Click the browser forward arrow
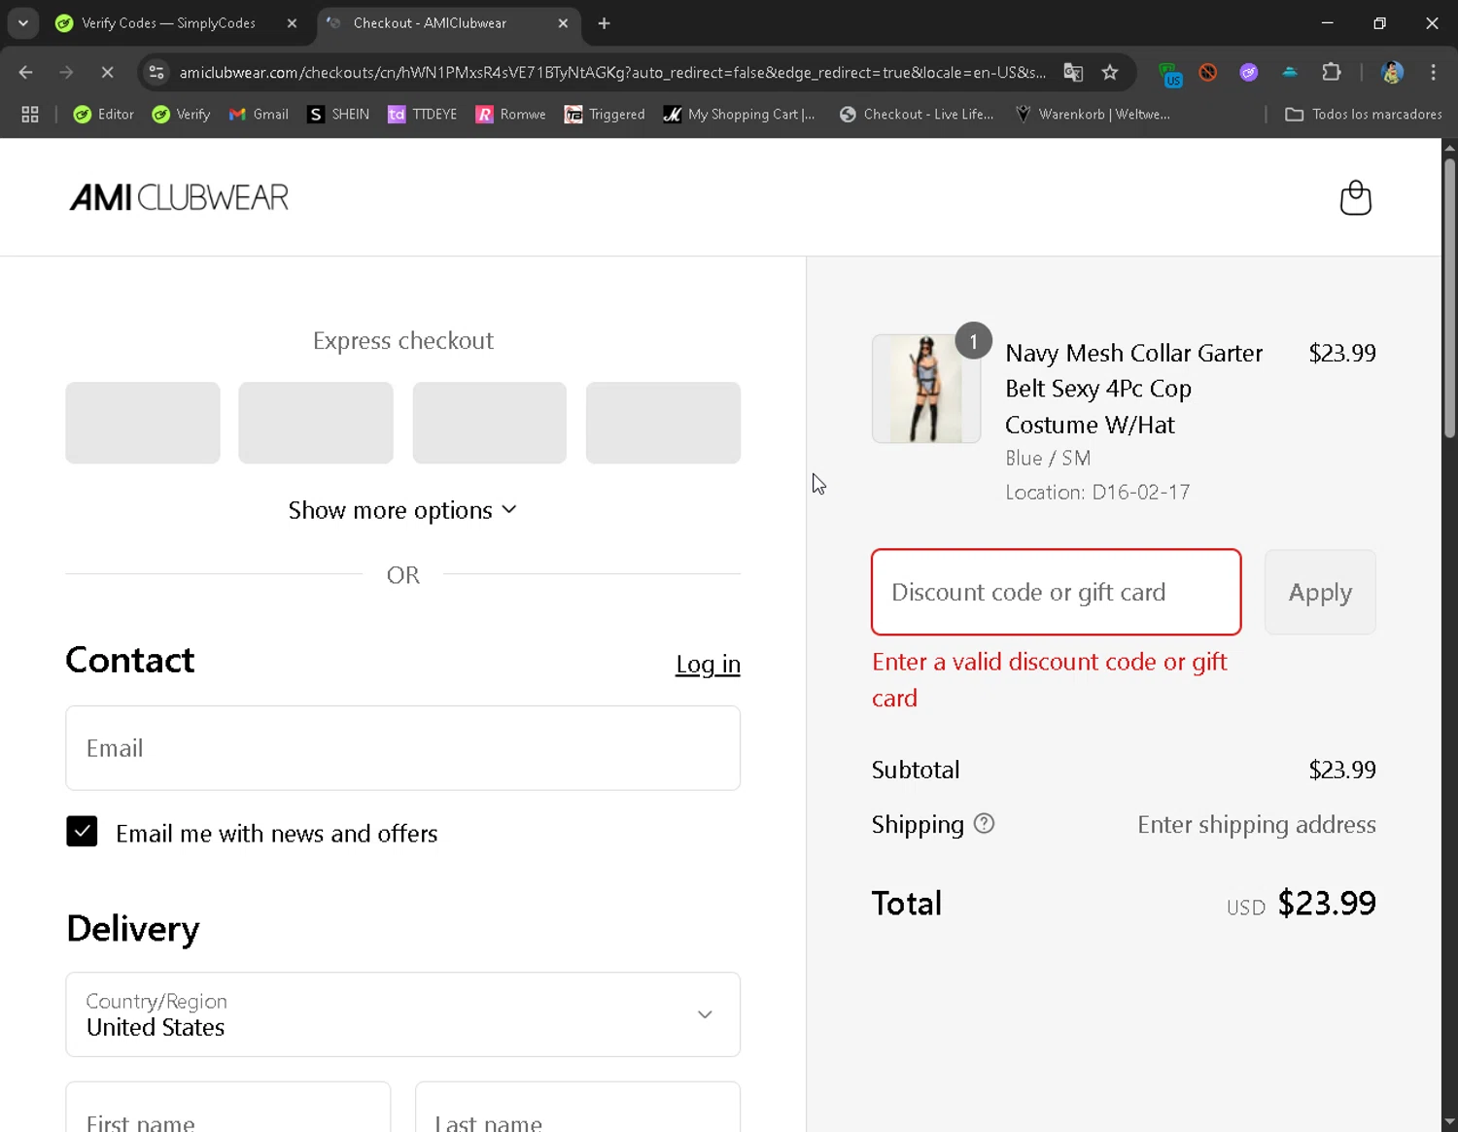The image size is (1458, 1132). pos(66,72)
